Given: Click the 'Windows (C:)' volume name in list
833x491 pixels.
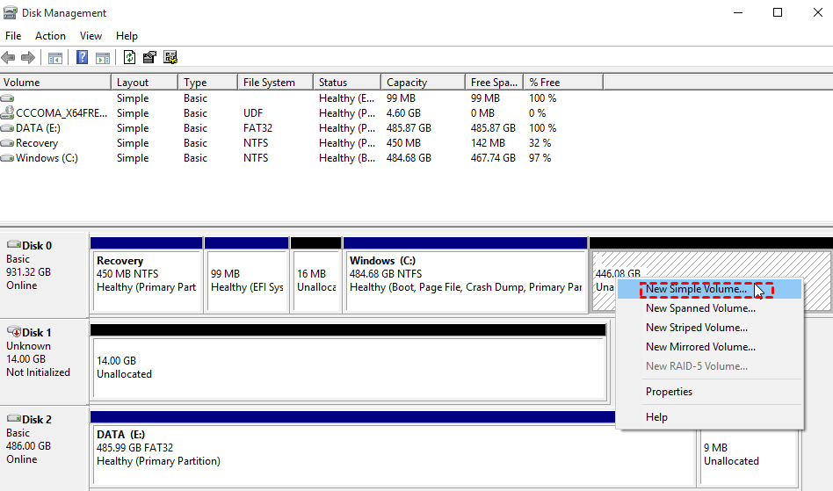Looking at the screenshot, I should point(47,157).
